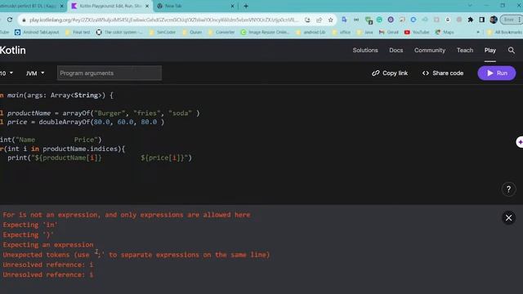Open the Quran bookmark folder
523x294 pixels.
pyautogui.click(x=192, y=32)
